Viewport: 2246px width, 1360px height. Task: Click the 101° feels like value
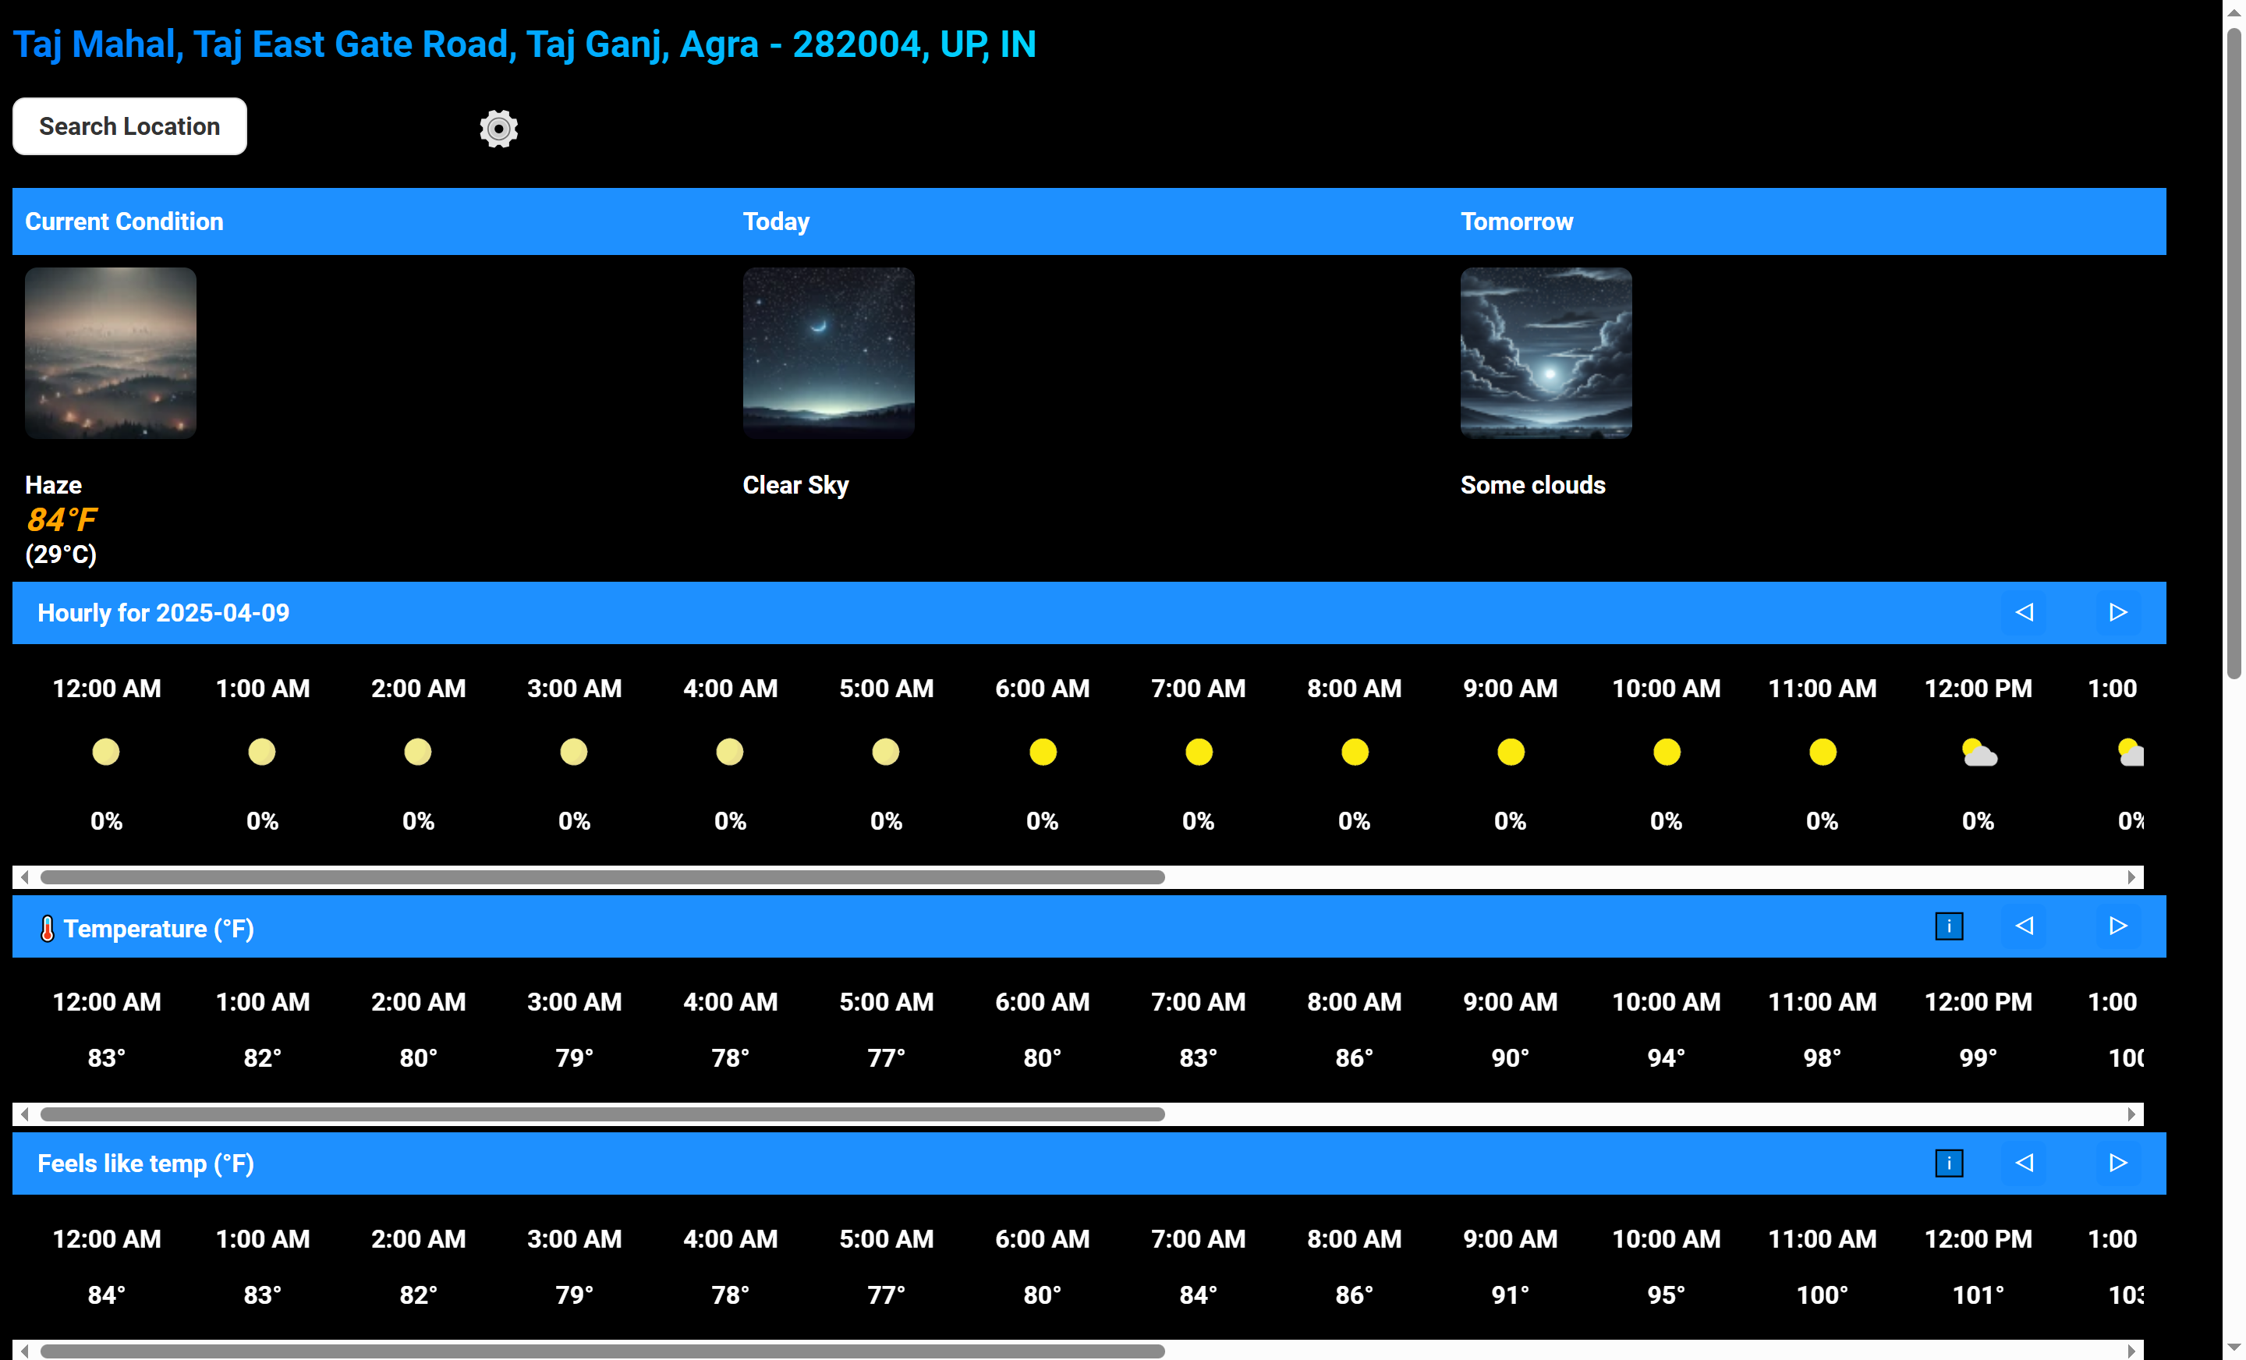(x=1978, y=1295)
